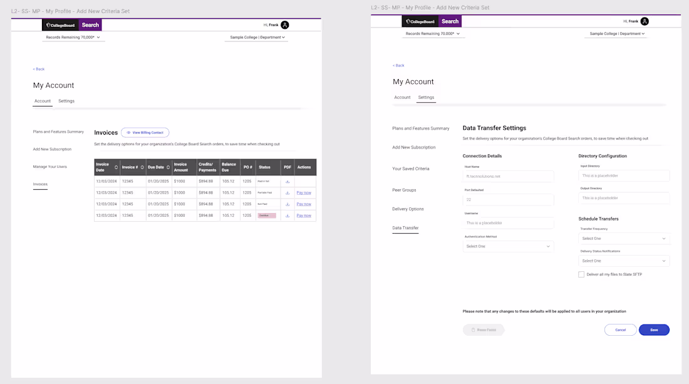Viewport: 689px width, 384px height.
Task: Click the Invoices heading
Action: coord(106,132)
